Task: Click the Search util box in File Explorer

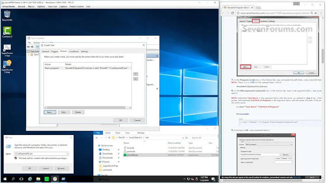Action: click(x=203, y=138)
